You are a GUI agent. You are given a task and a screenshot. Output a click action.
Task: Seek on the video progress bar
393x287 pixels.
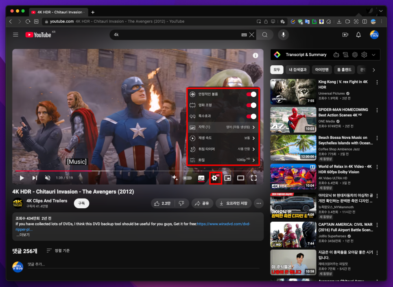pos(138,171)
